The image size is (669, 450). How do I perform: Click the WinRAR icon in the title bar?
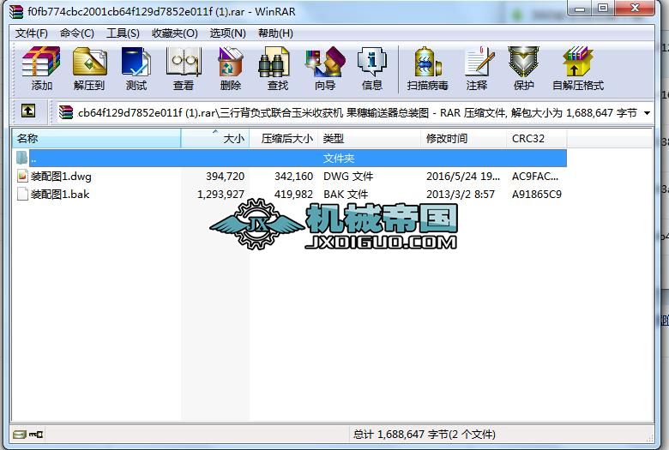click(x=16, y=11)
